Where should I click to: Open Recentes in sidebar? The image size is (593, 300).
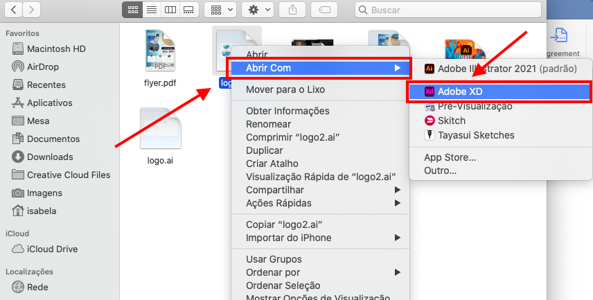click(x=39, y=85)
